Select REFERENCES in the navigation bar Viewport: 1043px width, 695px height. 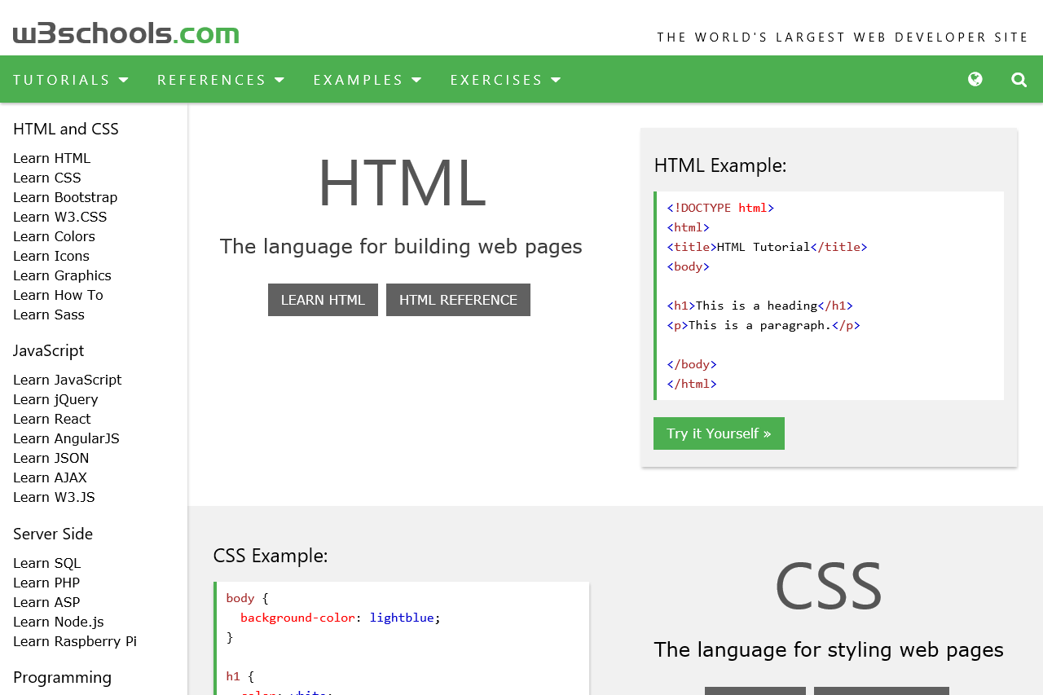click(x=212, y=79)
